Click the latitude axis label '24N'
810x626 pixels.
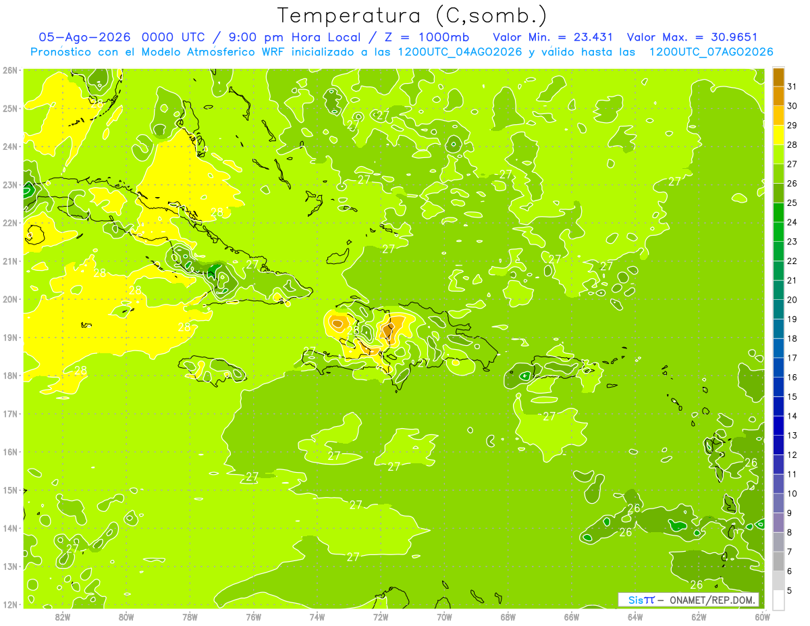(x=9, y=147)
